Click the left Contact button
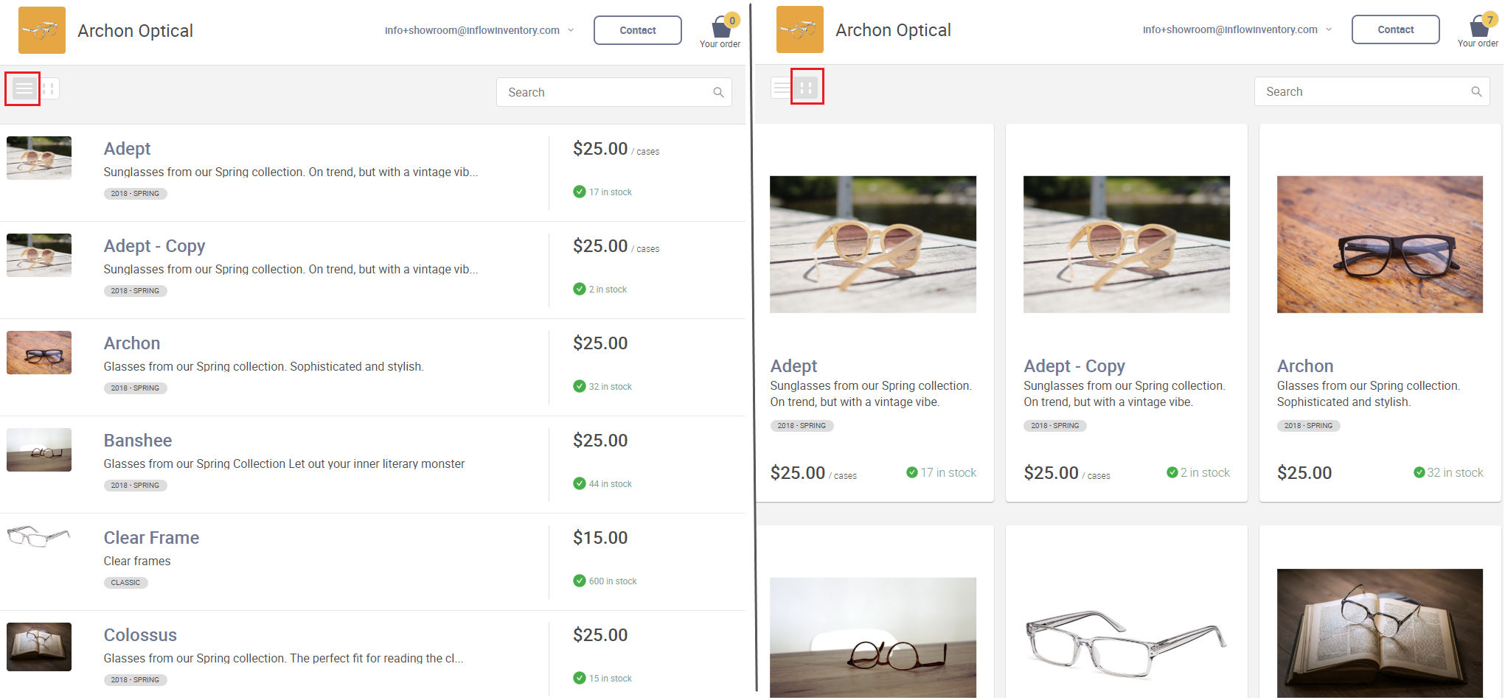1505x700 pixels. 638,30
